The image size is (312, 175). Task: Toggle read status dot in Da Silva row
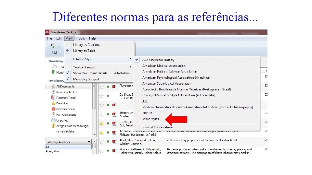click(x=108, y=96)
